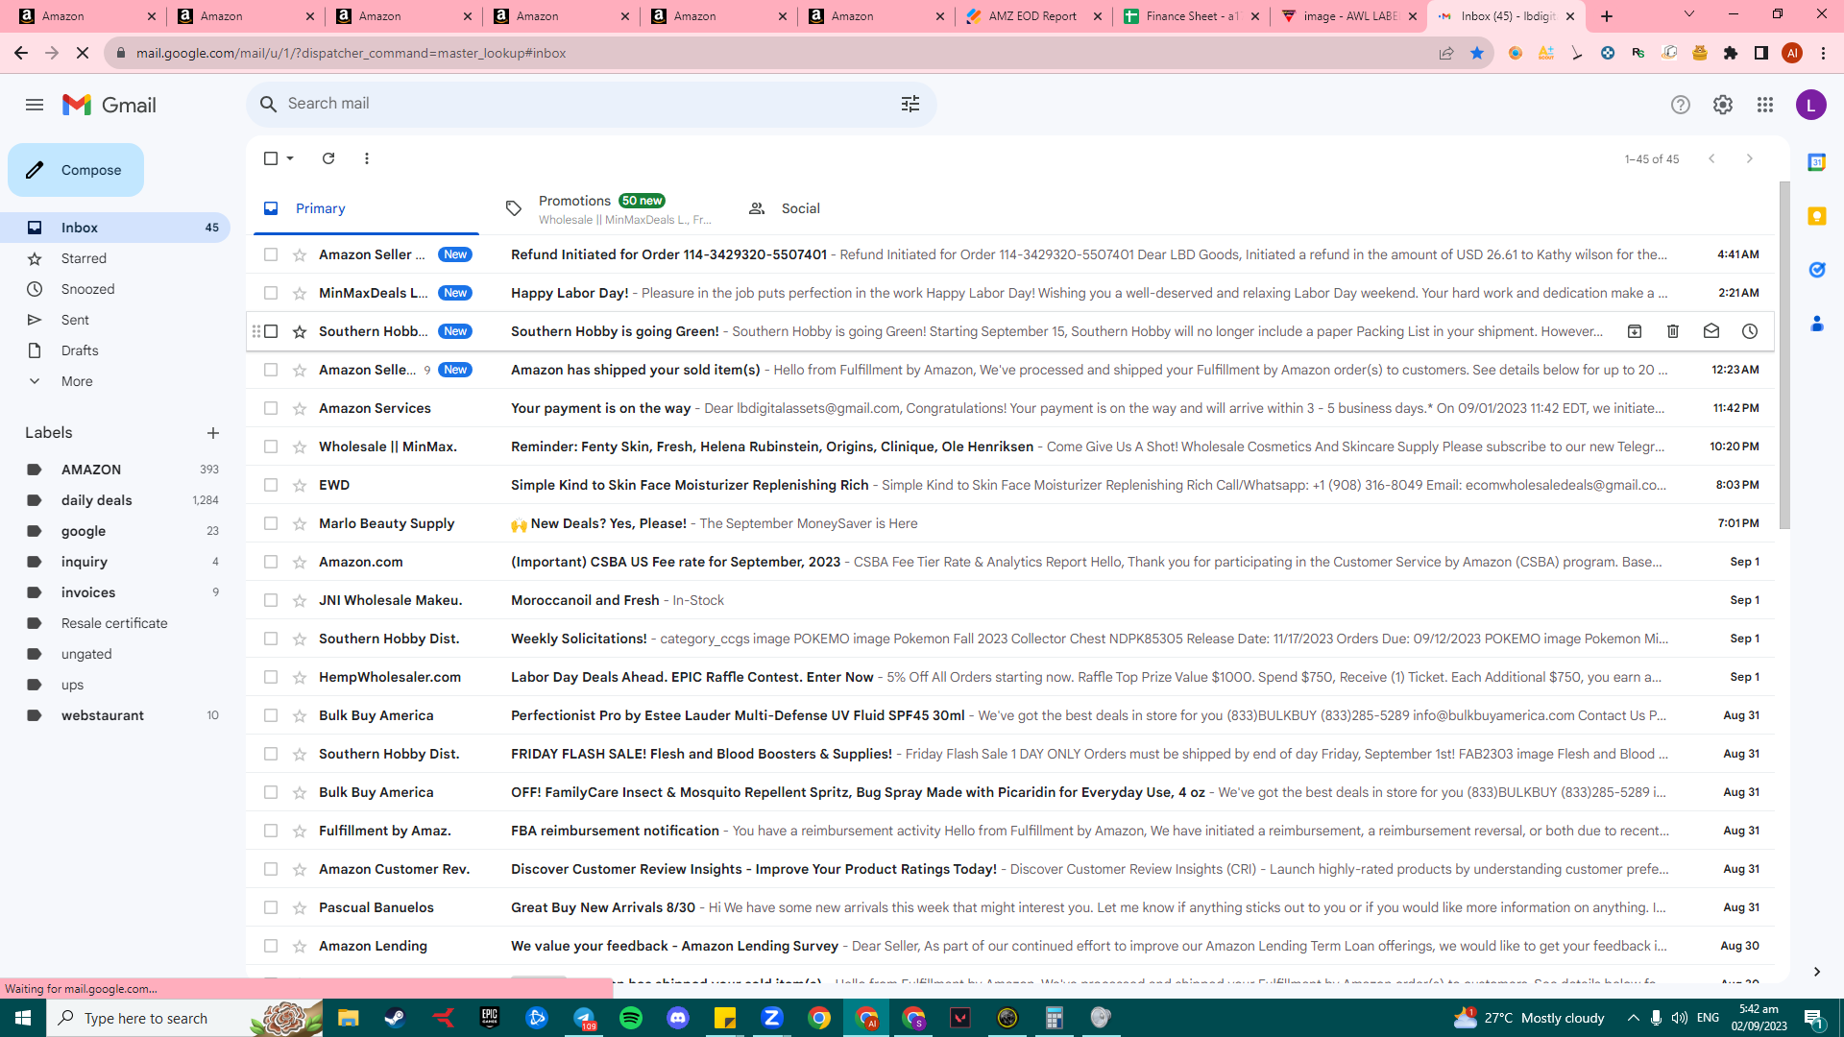Open search filter options icon
This screenshot has height=1037, width=1844.
(910, 104)
